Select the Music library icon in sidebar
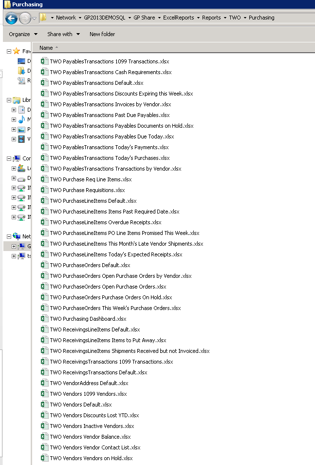Viewport: 315px width, 465px height. [x=21, y=119]
